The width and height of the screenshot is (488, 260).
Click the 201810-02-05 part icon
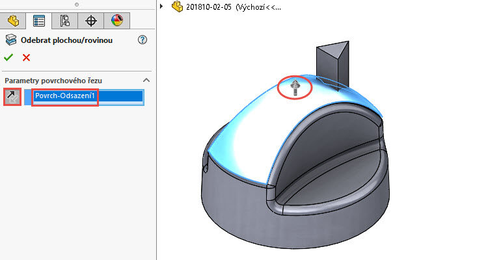pos(177,6)
